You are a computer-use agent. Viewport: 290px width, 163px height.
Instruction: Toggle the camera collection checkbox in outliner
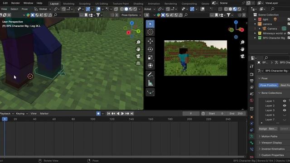pyautogui.click(x=289, y=24)
